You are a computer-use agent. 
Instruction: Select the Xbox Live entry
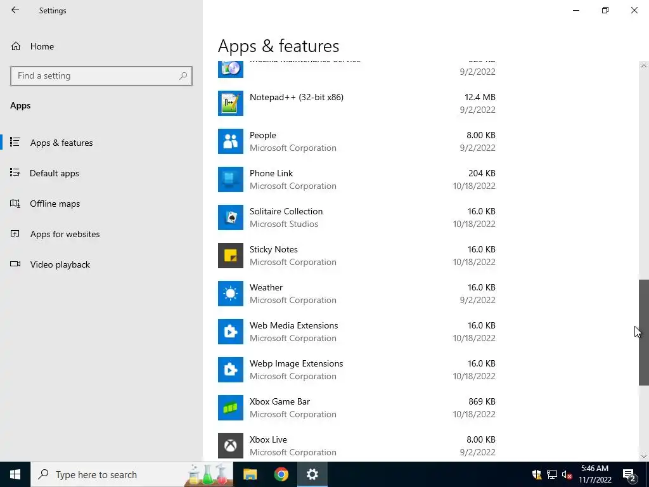point(357,446)
